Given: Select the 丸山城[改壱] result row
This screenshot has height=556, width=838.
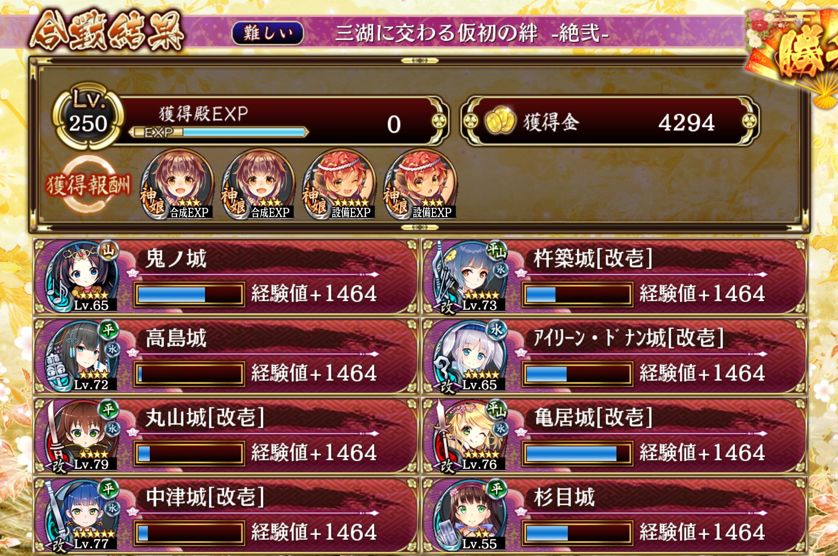Looking at the screenshot, I should 226,436.
